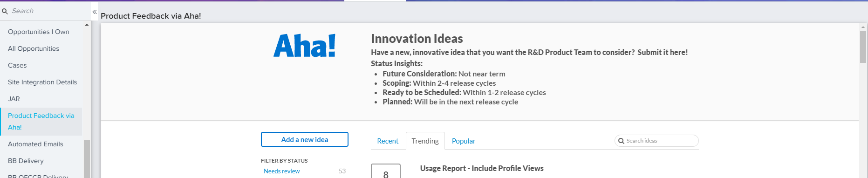Open Opportunities I Own in sidebar
The width and height of the screenshot is (868, 178).
[x=39, y=32]
